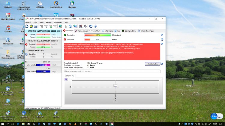Image resolution: width=225 pixels, height=126 pixels.
Task: Open the Instellingen menu
Action: tap(58, 22)
